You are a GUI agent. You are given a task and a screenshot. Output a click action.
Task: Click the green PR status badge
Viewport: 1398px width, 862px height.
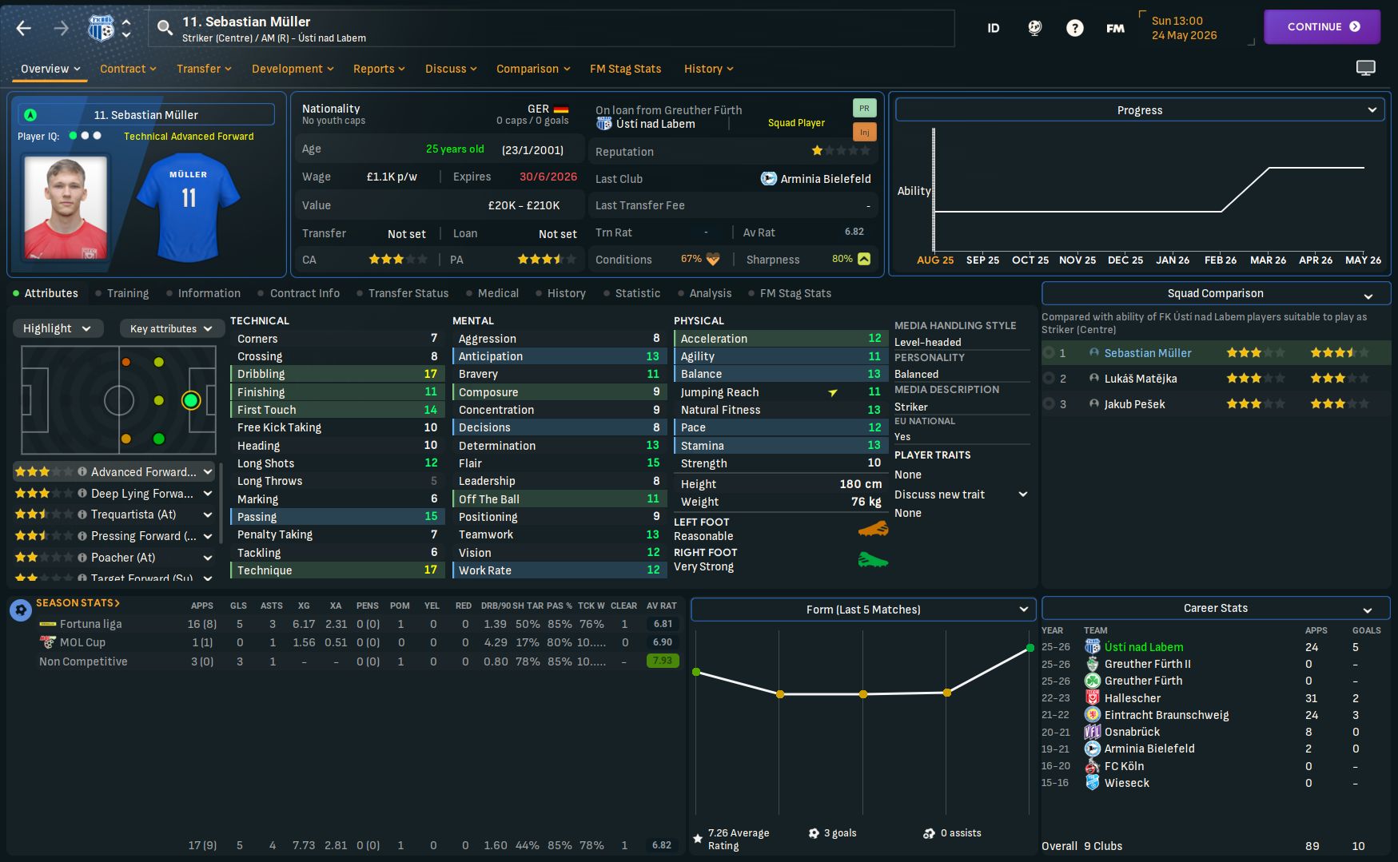click(864, 108)
